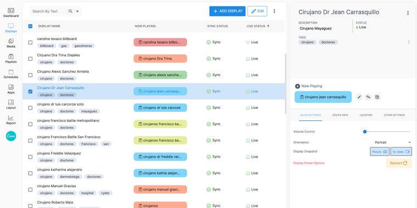The height and width of the screenshot is (208, 417).
Task: Uncheck the selected Cirujano Dr Jean Carrasquillo row
Action: 30,91
